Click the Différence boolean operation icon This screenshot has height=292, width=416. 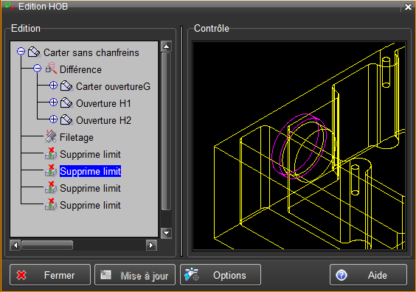[51, 69]
